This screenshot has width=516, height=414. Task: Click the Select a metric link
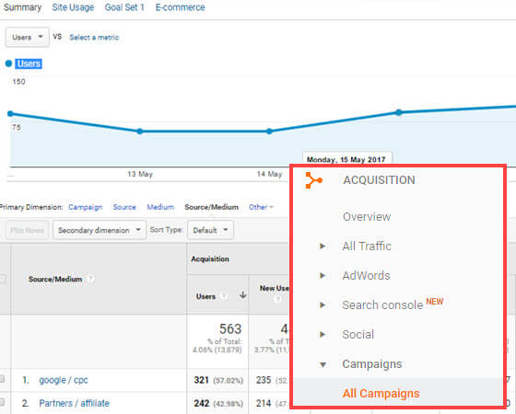point(94,38)
